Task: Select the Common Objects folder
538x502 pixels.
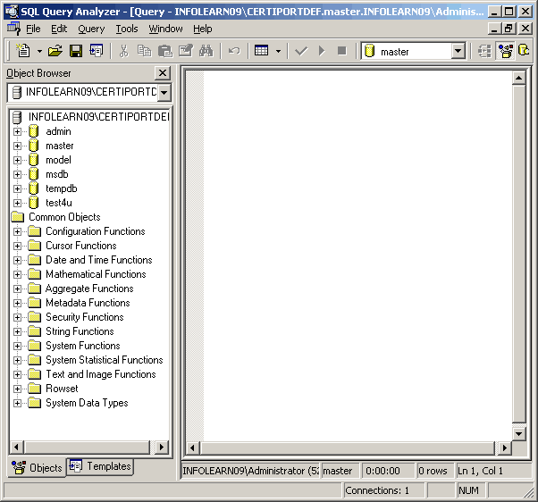Action: (x=64, y=217)
